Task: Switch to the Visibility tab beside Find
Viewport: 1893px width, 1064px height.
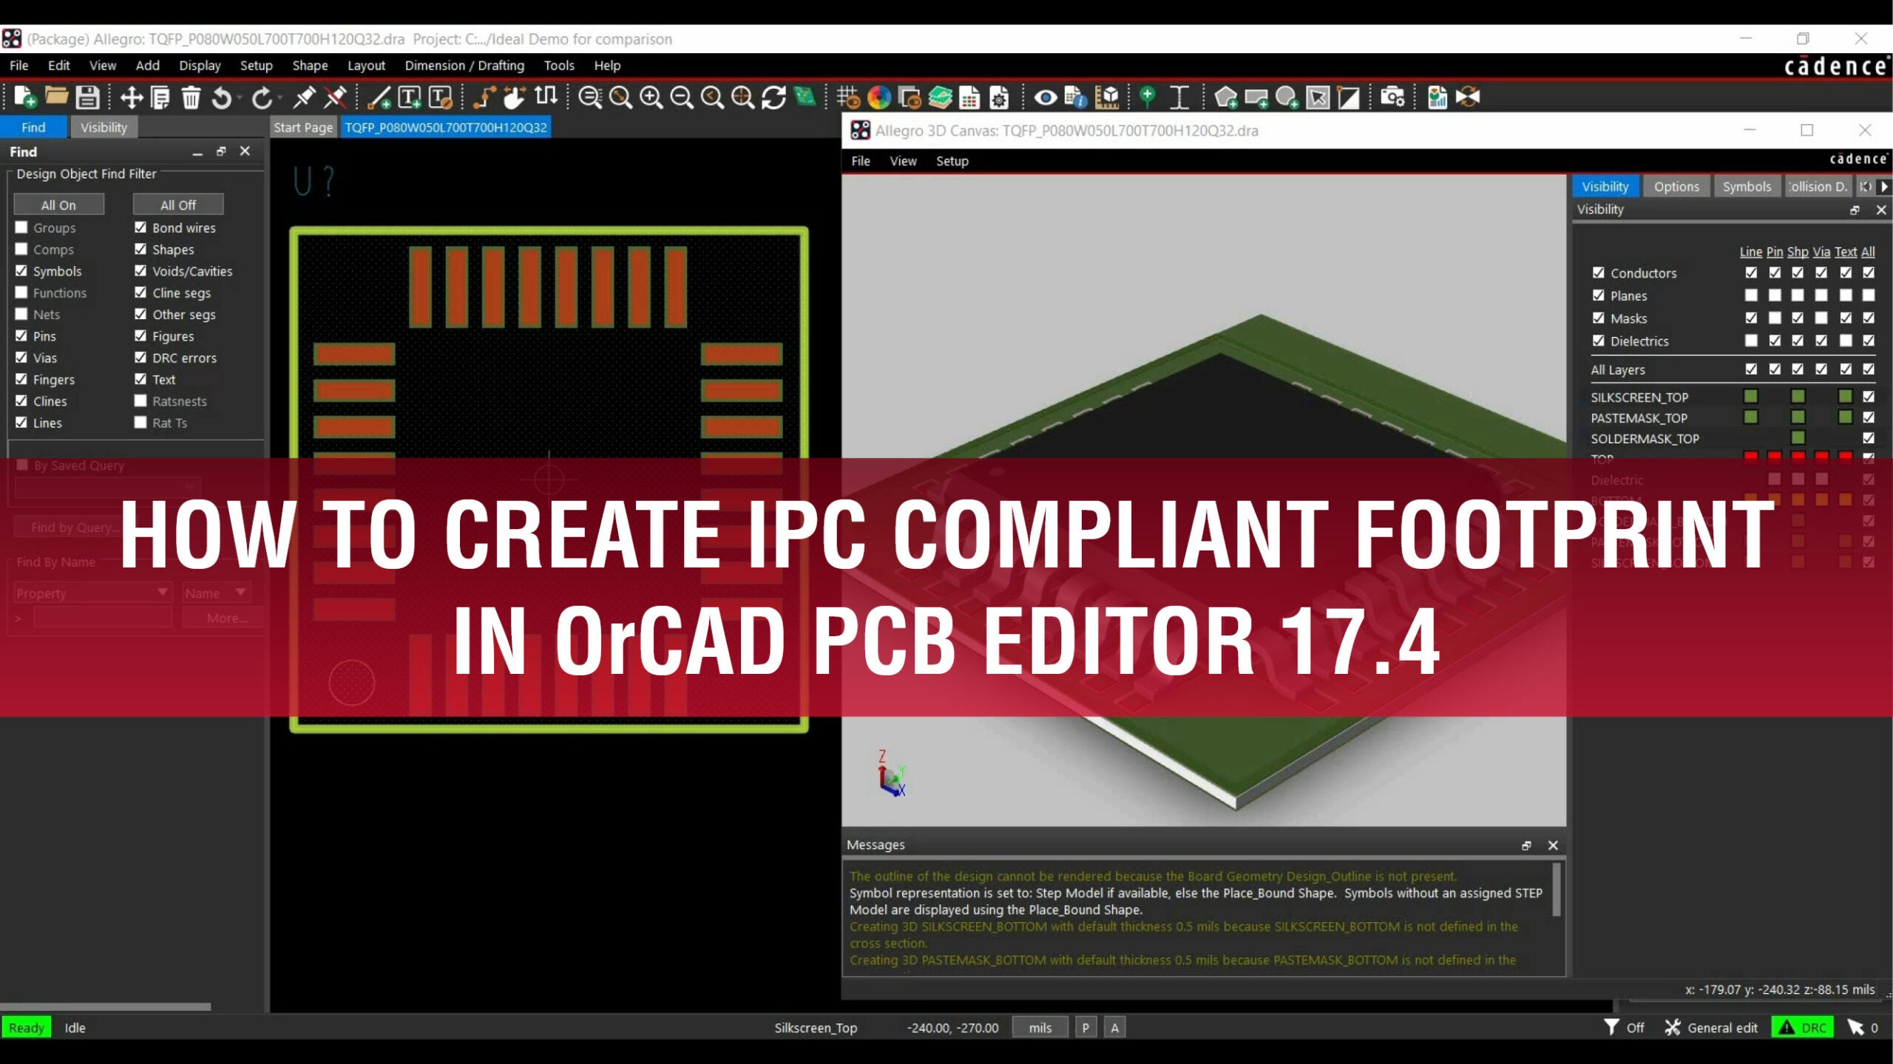Action: (104, 127)
